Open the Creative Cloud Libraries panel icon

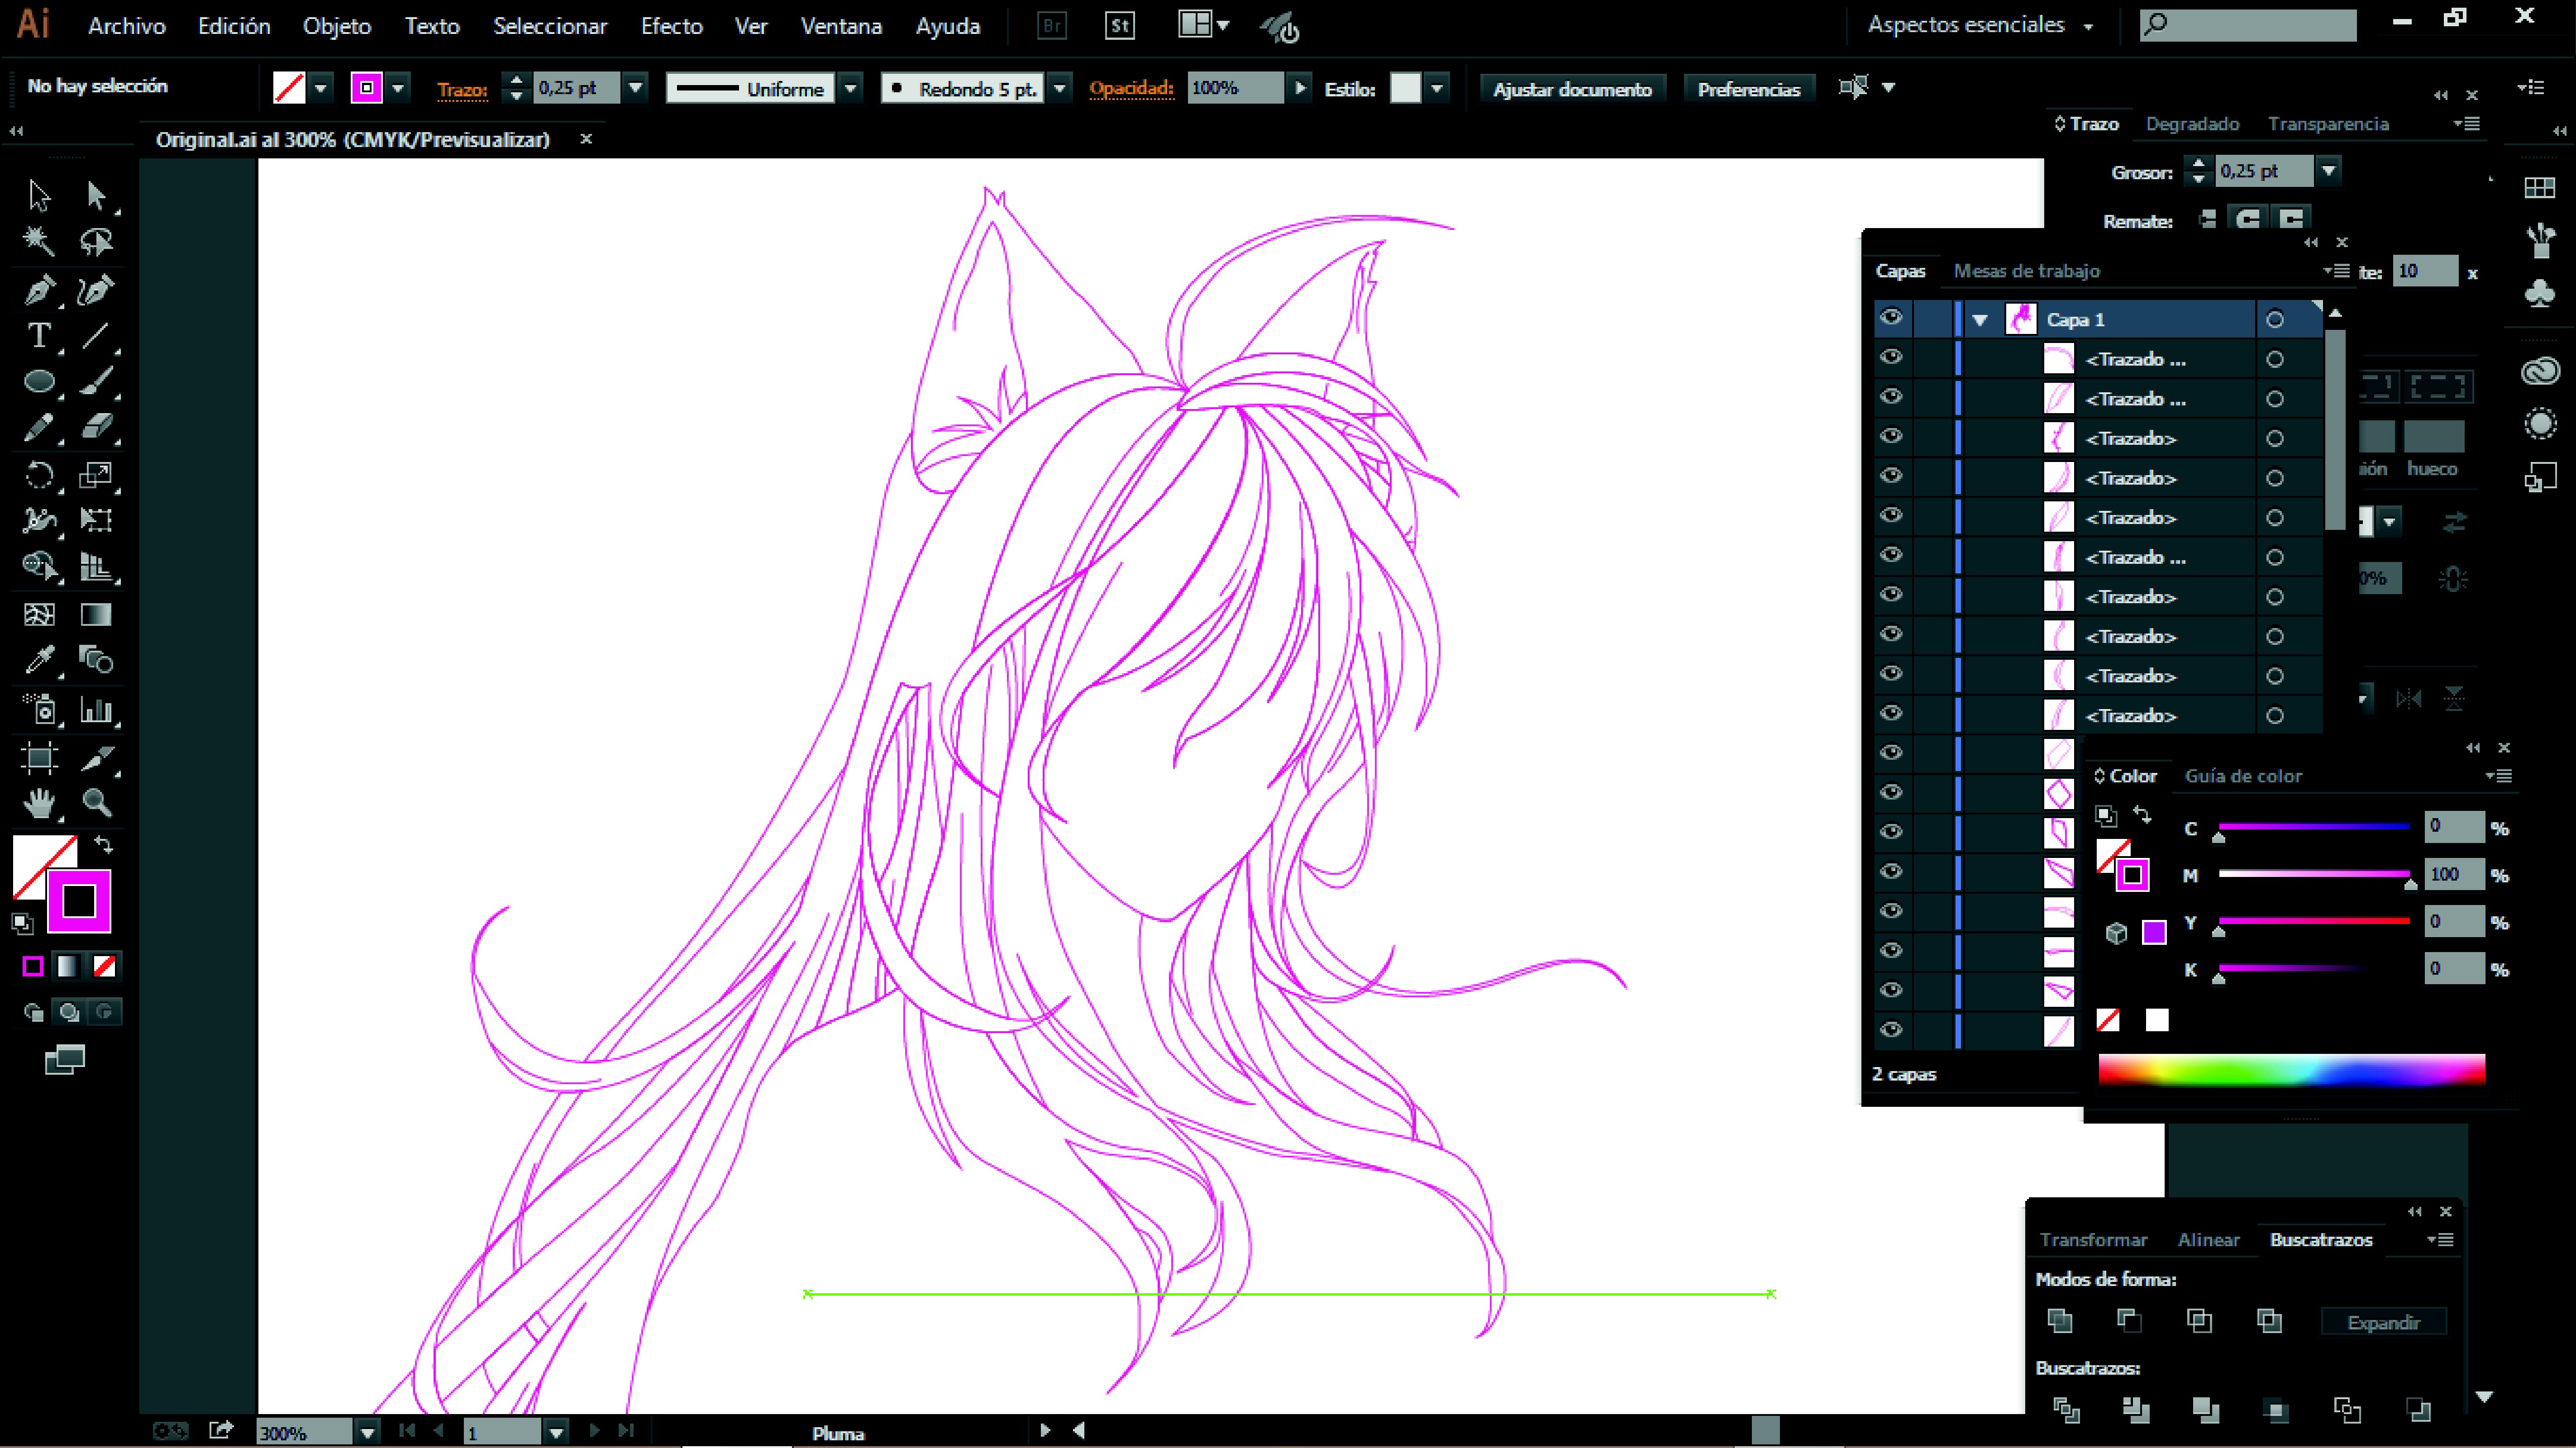2540,372
